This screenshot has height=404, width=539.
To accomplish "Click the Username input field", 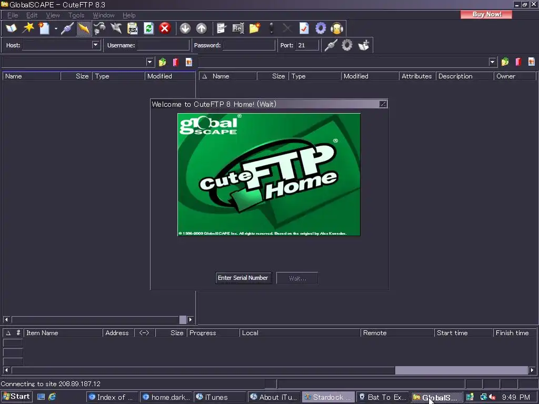I will coord(163,45).
